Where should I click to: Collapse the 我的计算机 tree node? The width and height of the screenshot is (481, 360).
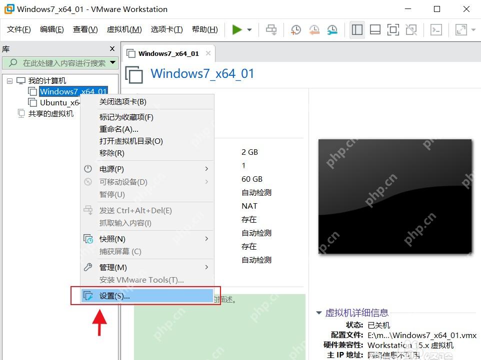coord(10,81)
